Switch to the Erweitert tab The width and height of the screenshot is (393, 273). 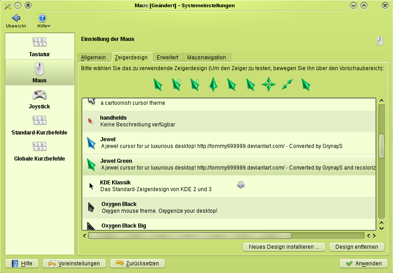coord(167,58)
